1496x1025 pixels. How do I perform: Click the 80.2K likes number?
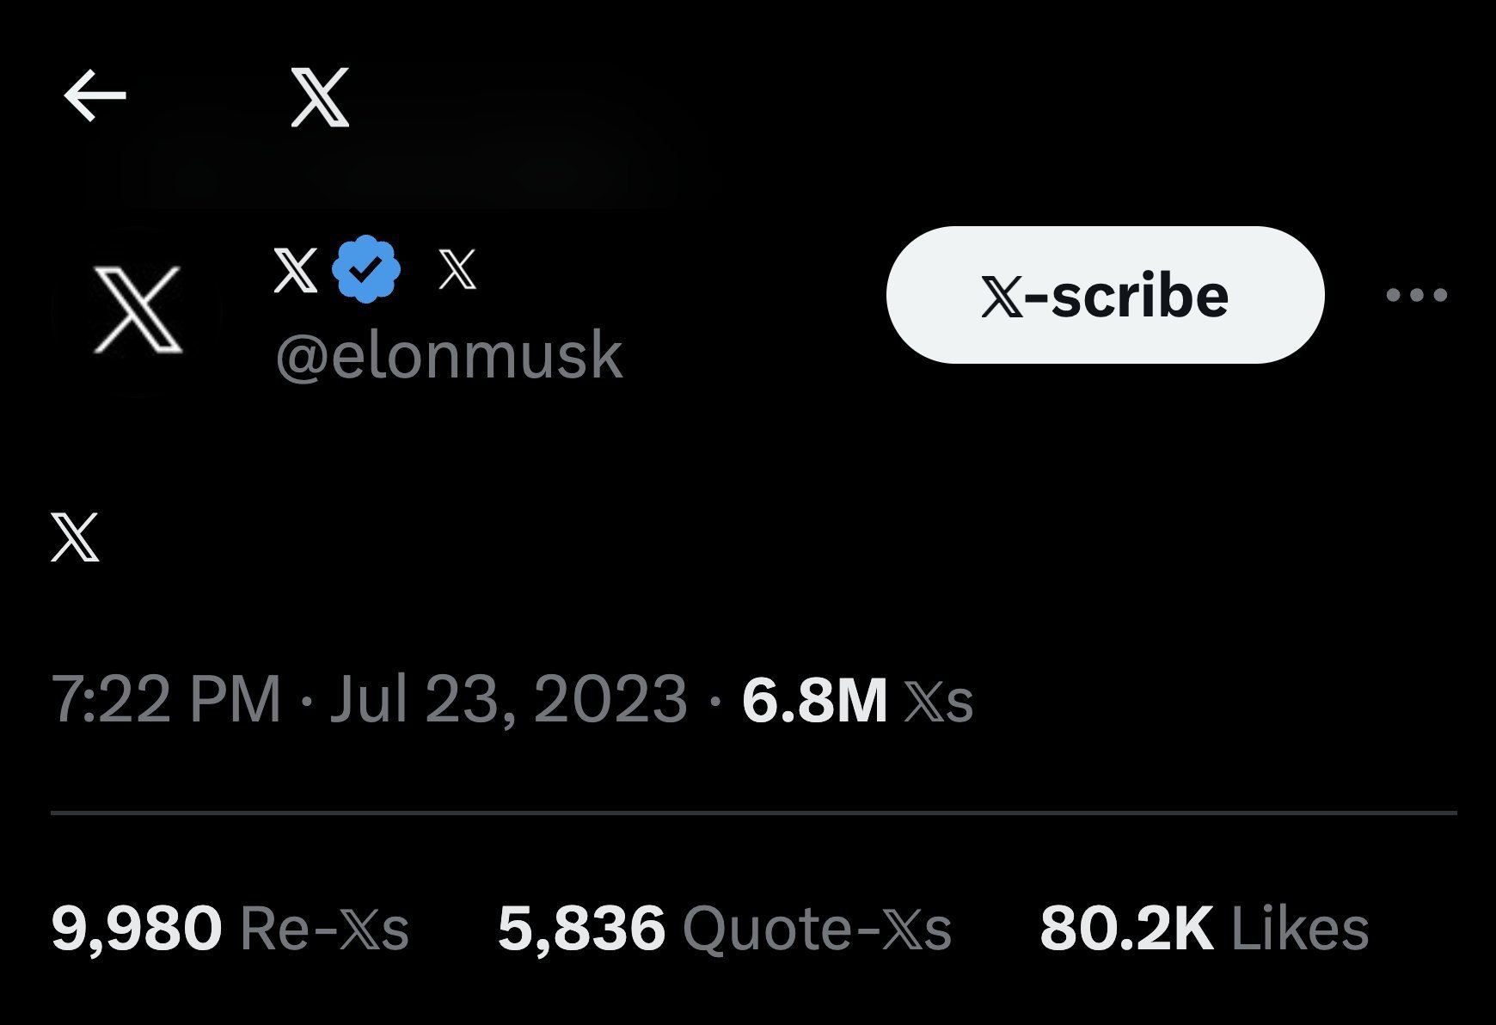click(x=1126, y=929)
